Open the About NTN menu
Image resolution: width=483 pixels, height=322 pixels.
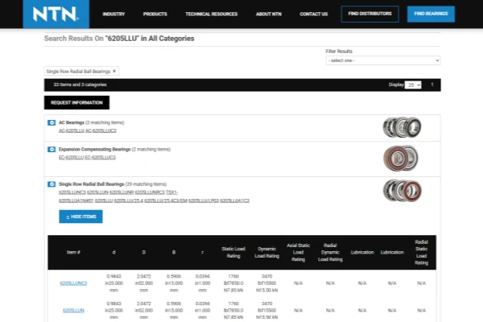tap(269, 14)
